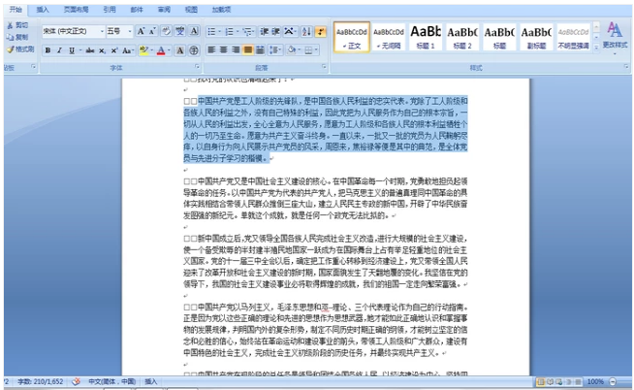Open the font size dropdown

click(128, 31)
